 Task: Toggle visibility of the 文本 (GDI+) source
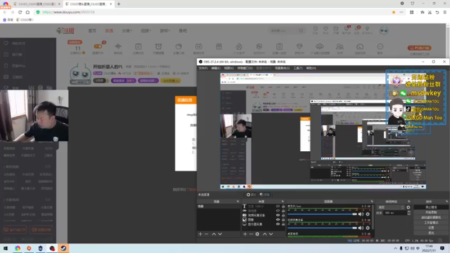pos(278,206)
